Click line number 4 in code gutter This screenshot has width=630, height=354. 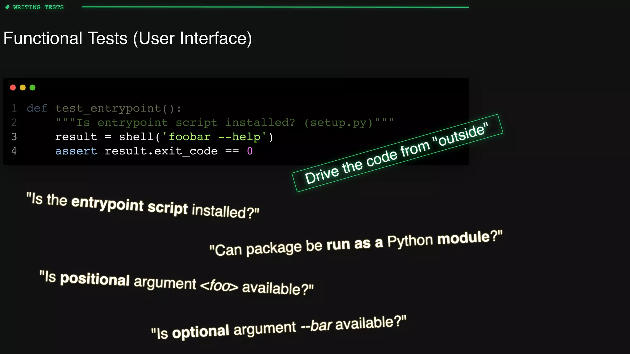(x=14, y=151)
